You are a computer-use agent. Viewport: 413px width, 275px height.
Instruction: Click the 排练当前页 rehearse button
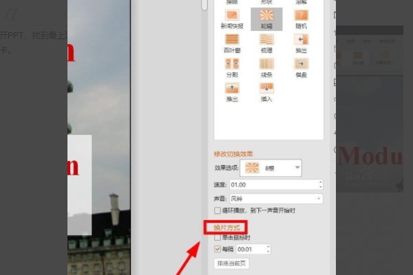[231, 263]
